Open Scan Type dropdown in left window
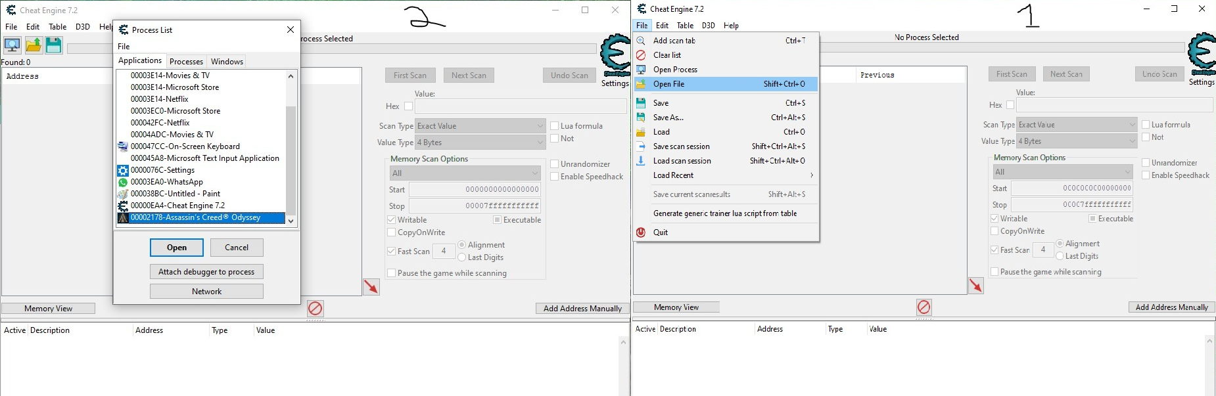This screenshot has height=396, width=1216. coord(480,126)
